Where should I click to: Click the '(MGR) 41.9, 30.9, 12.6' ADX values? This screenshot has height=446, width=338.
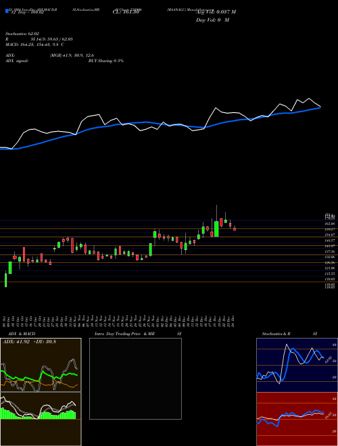point(72,55)
